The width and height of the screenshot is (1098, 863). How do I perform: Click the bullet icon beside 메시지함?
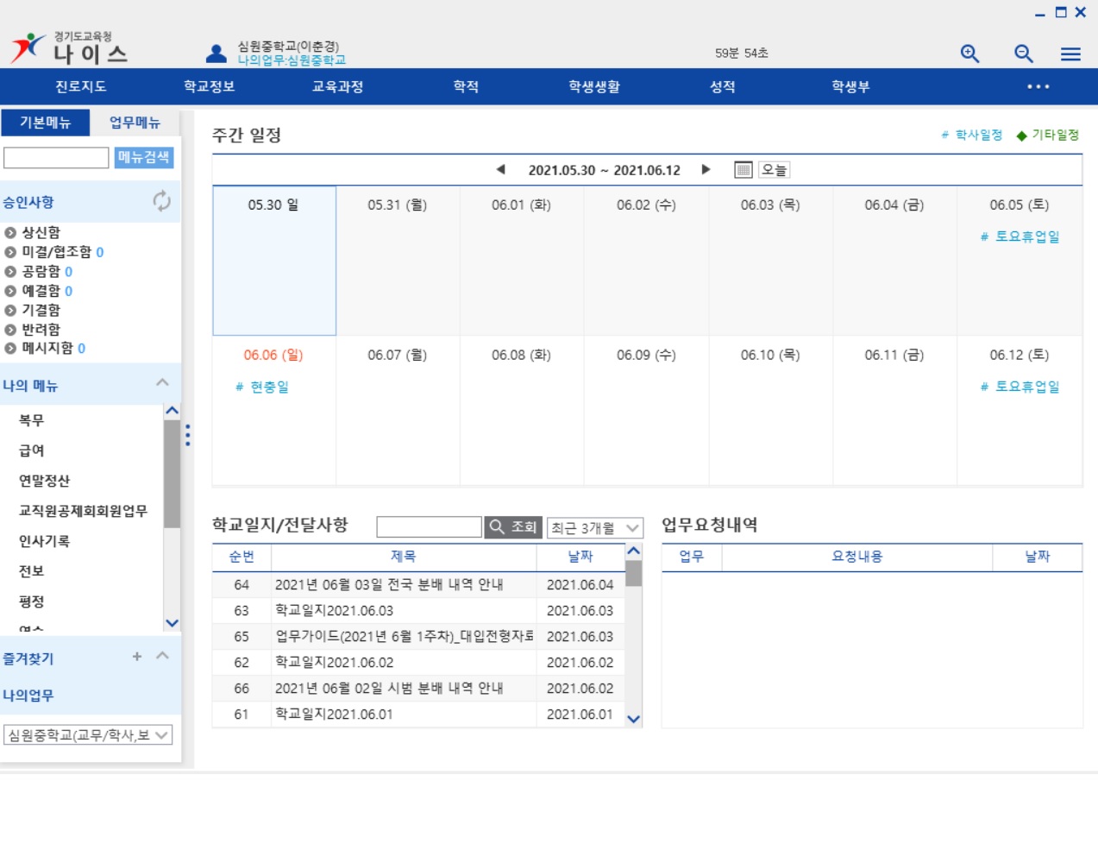coord(10,349)
